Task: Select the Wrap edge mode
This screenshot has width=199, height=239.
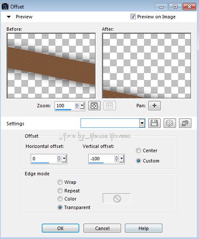Action: 60,182
